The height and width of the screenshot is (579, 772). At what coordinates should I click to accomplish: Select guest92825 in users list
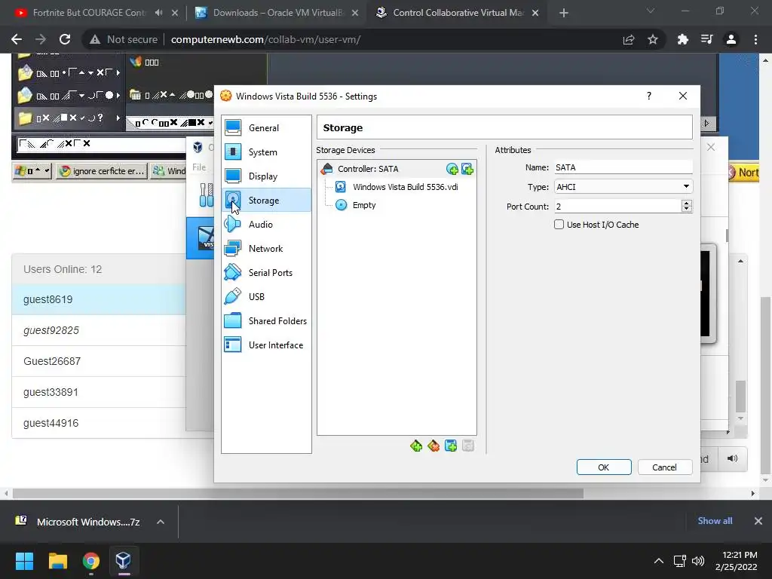[x=99, y=330]
